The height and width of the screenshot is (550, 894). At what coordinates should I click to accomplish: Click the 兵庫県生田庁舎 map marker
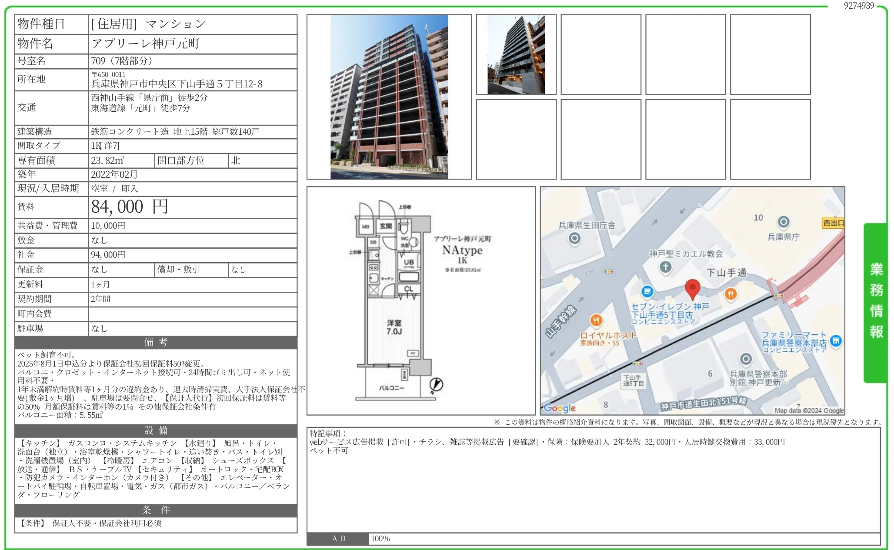coord(574,238)
